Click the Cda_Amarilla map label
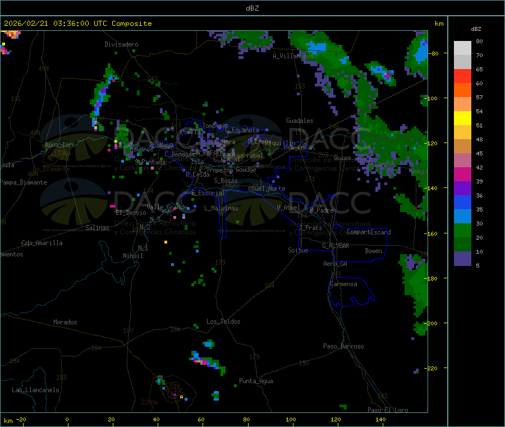Screen dimensions: 505x427 (x=42, y=243)
